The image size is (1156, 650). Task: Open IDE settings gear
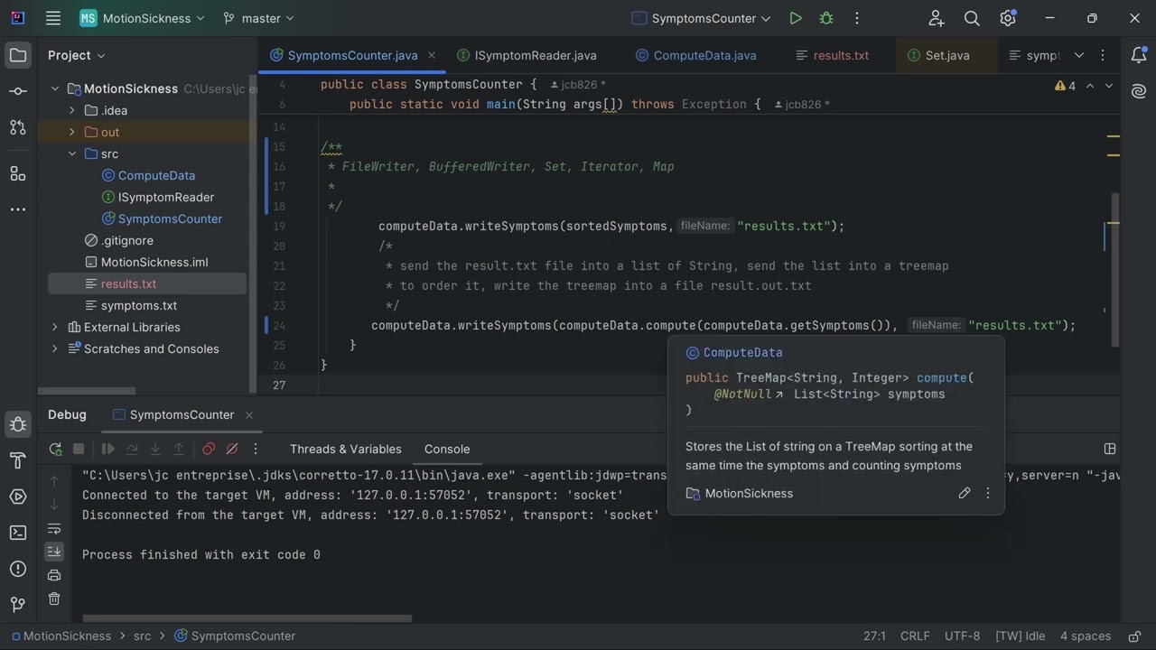tap(1008, 18)
